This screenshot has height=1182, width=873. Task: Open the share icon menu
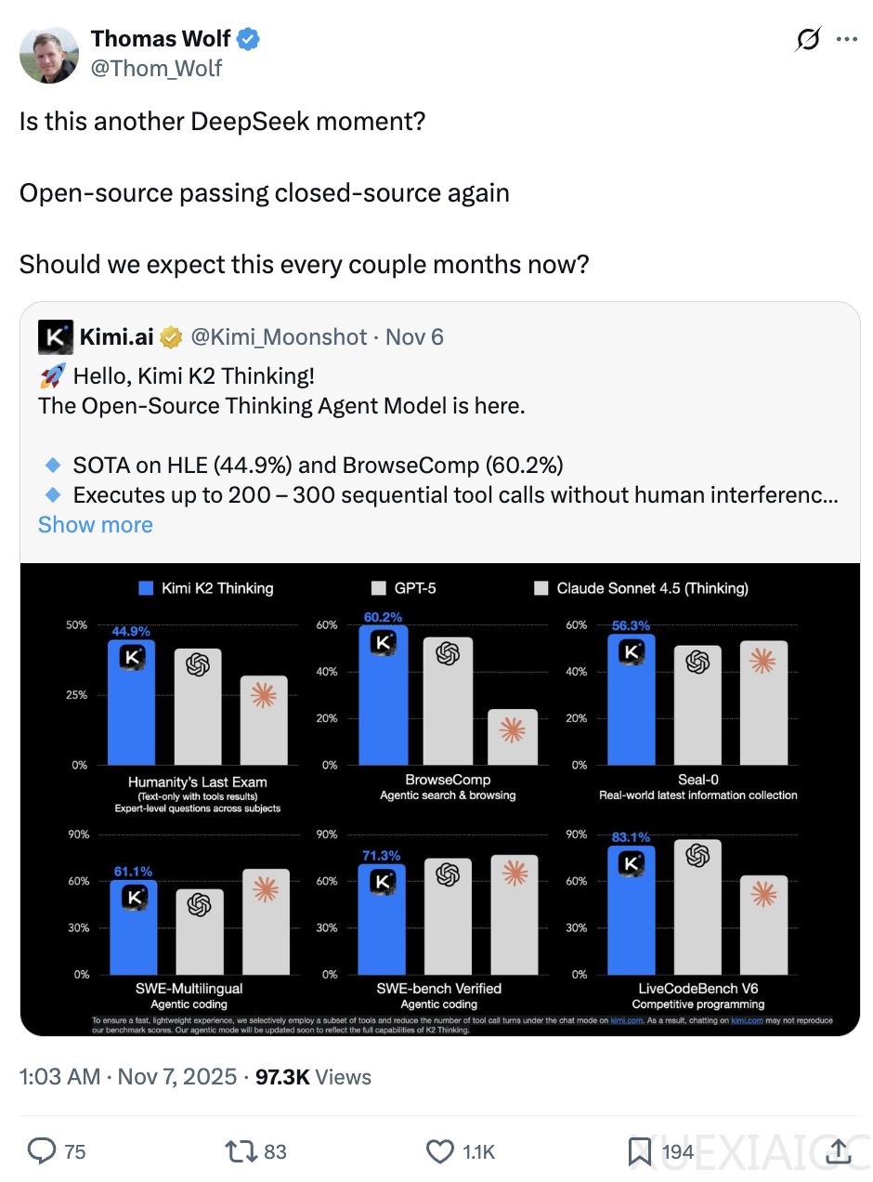[x=838, y=1152]
